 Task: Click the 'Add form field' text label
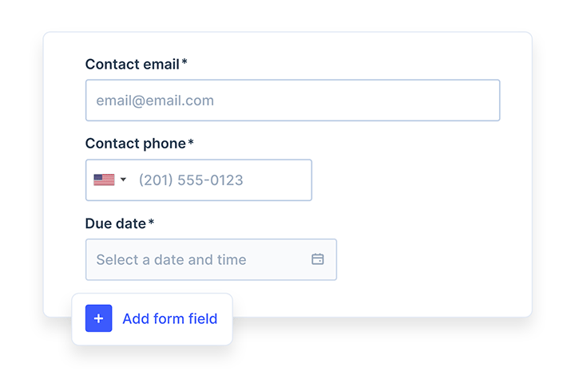coord(169,319)
